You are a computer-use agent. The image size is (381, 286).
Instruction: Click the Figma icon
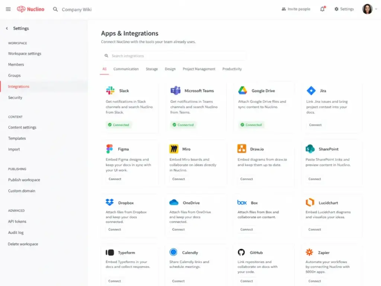point(110,149)
